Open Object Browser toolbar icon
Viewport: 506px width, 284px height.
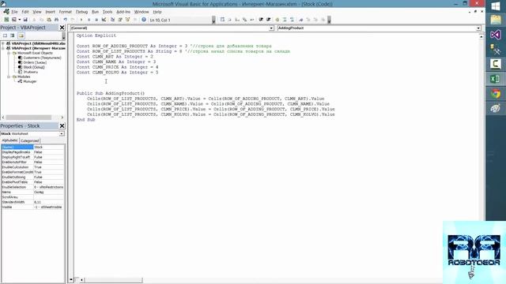128,20
